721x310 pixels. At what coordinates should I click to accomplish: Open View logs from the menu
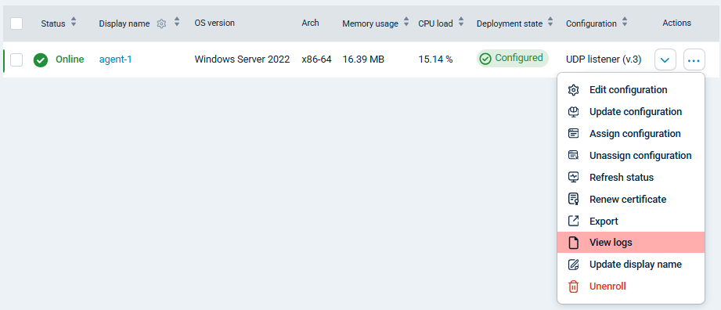pos(631,243)
